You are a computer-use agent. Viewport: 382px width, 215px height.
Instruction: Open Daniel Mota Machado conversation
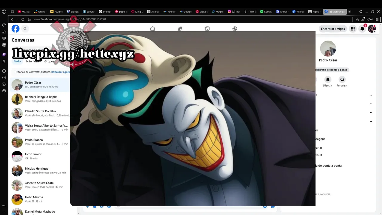(40, 211)
